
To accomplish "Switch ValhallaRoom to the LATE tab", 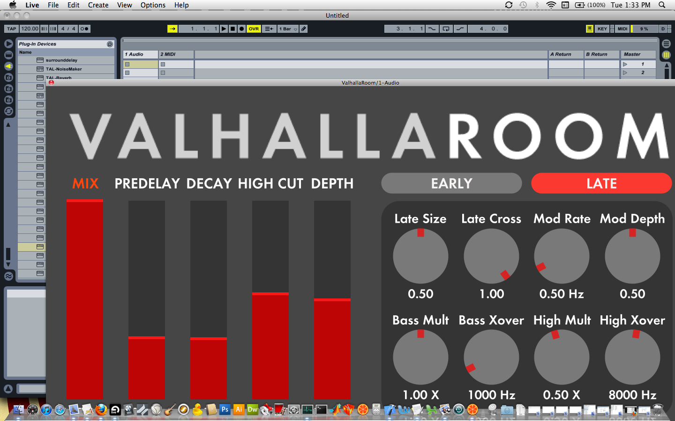I will (601, 183).
